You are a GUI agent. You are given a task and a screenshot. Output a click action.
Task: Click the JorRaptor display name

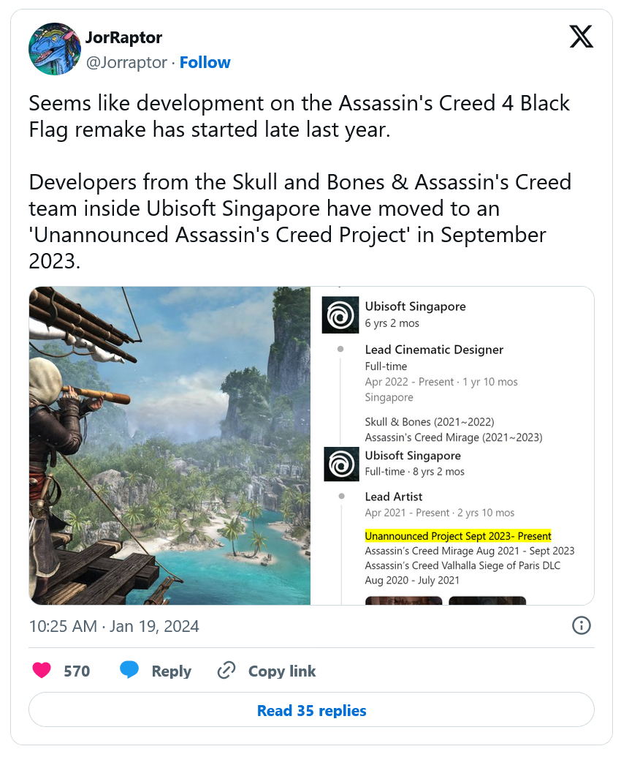(124, 37)
